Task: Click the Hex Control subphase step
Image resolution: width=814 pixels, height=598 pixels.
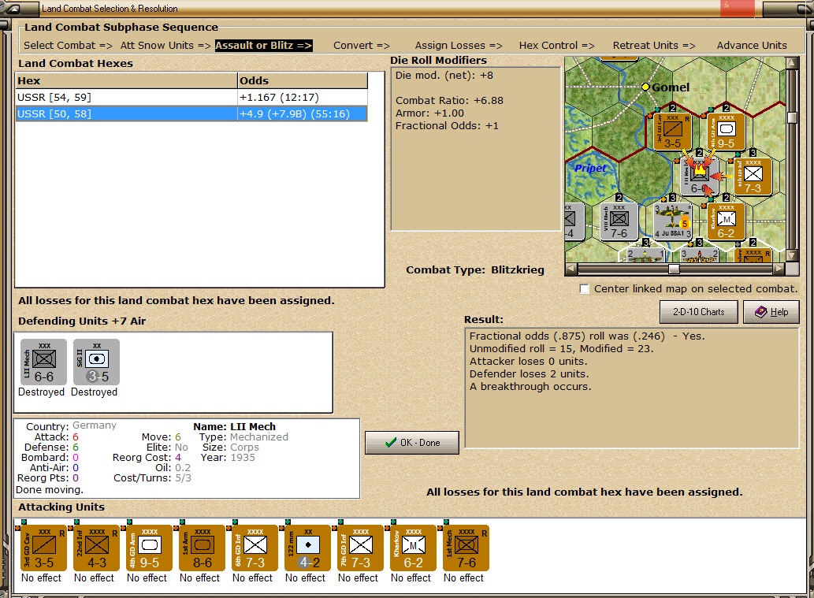Action: [556, 46]
